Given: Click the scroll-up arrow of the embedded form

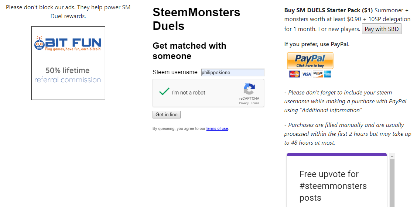Looking at the screenshot, I should tap(392, 156).
